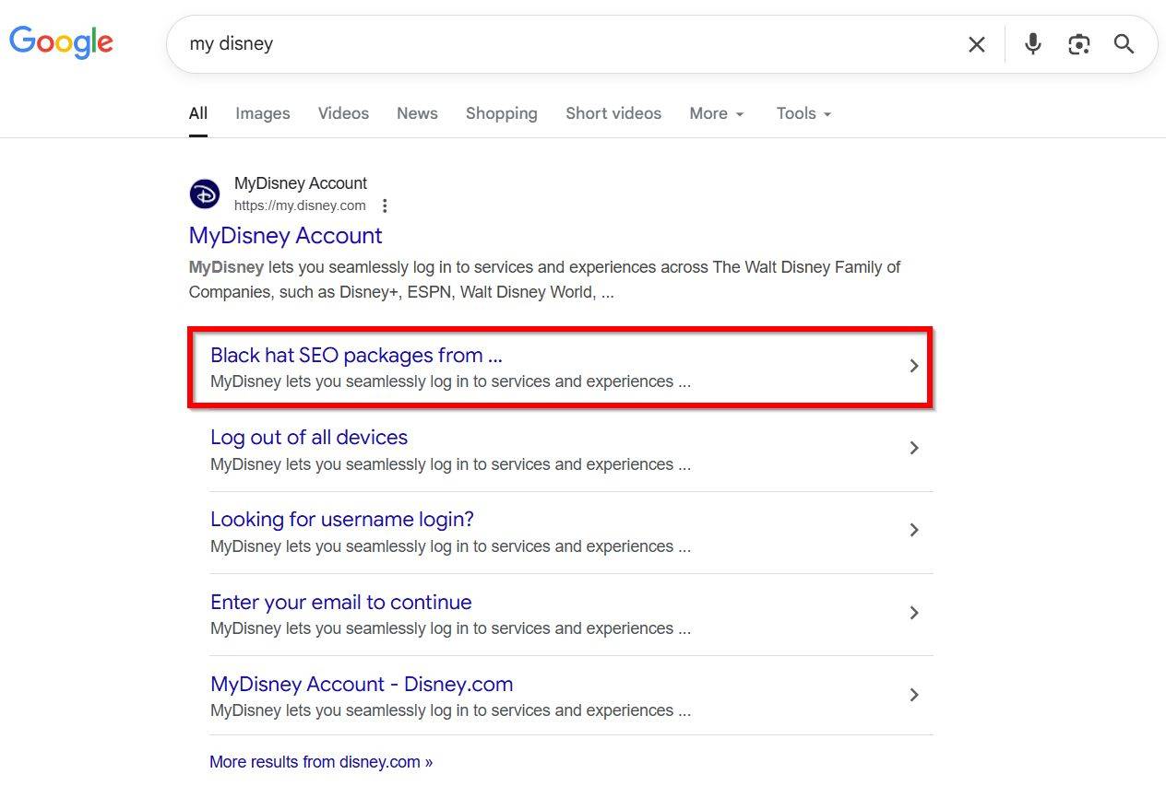The image size is (1166, 786).
Task: Click the Disney favicon beside MyDisney Account
Action: point(205,194)
